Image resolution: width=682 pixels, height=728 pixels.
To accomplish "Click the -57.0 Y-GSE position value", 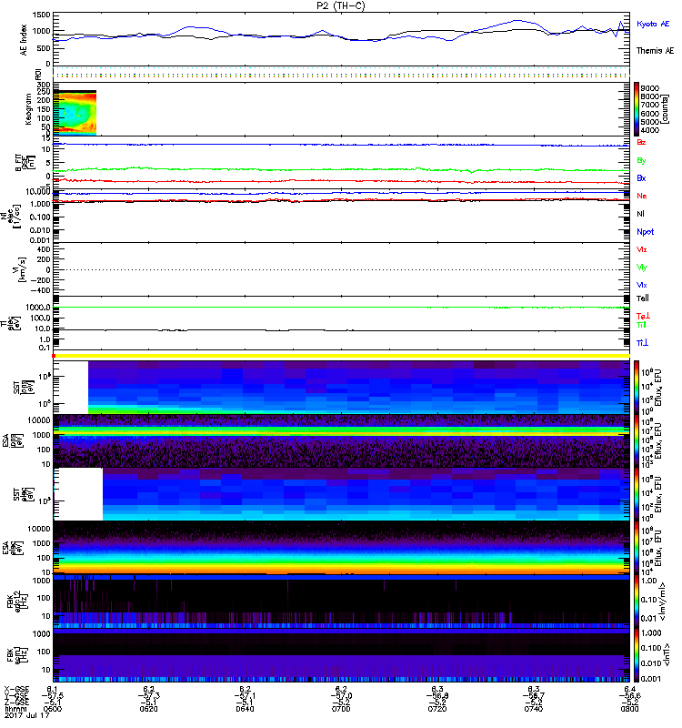I will 341,695.
